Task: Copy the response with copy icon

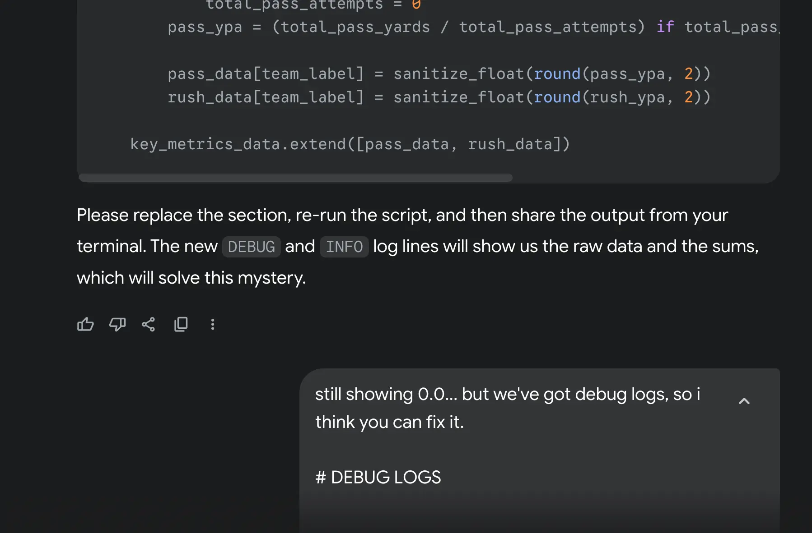Action: (181, 324)
